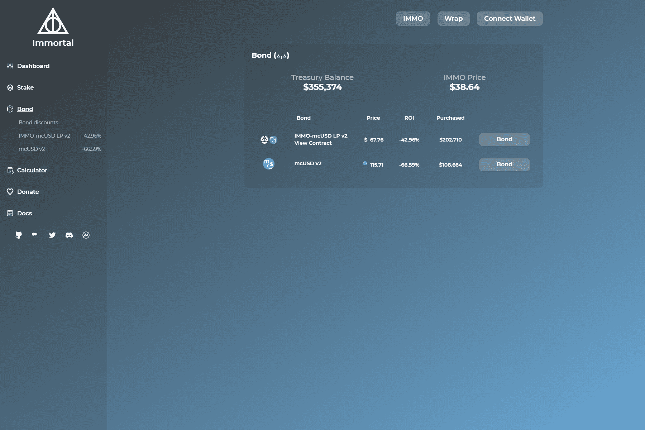Select IMMO-mcUSD LP v2 sidebar entry

pos(44,135)
